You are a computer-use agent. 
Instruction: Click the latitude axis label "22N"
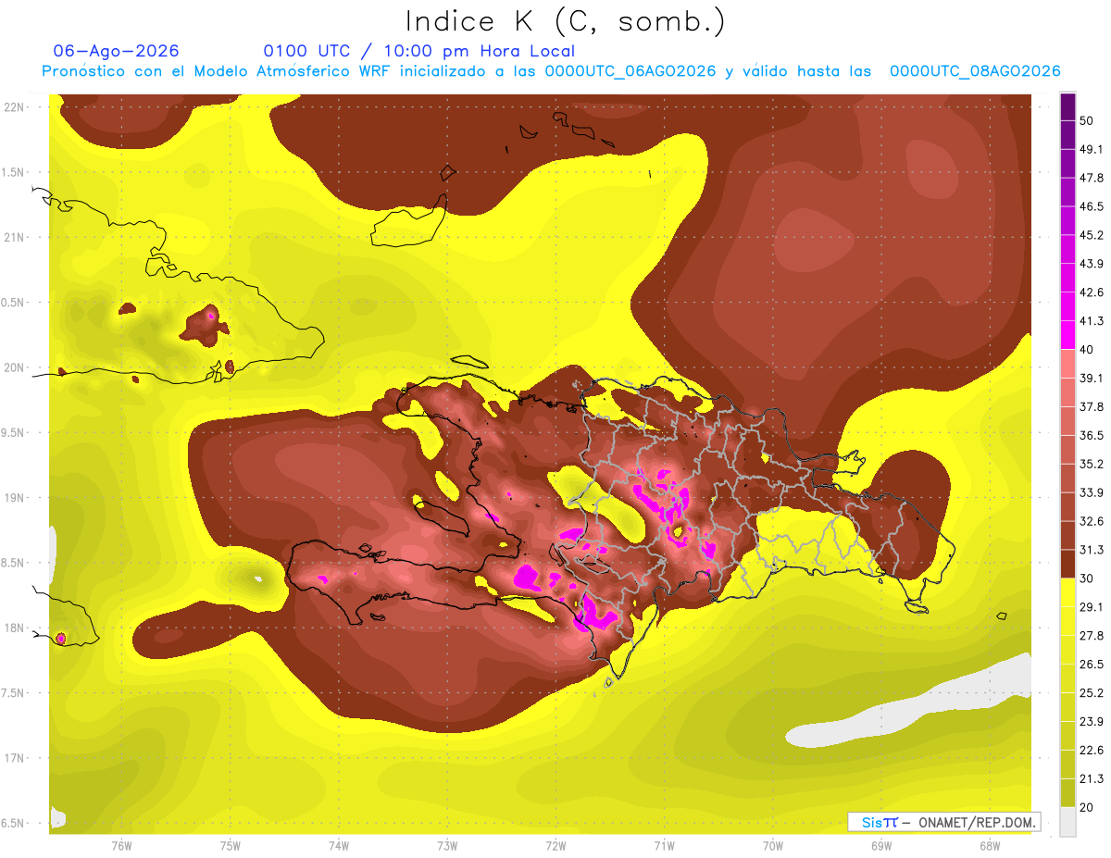(x=14, y=107)
